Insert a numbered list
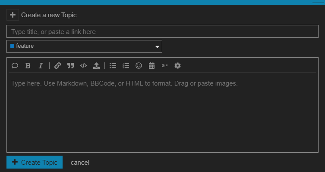 tap(126, 66)
